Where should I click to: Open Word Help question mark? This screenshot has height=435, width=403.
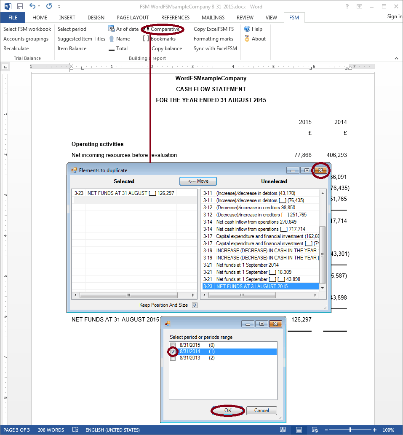coord(347,6)
